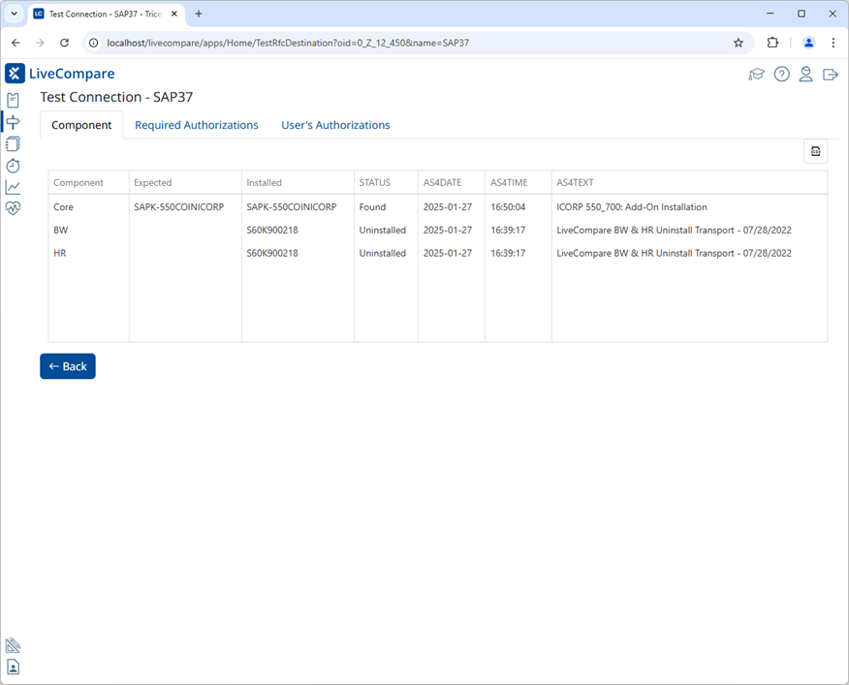The width and height of the screenshot is (849, 685).
Task: Click the pencil and ruler sidebar icon
Action: 13,645
